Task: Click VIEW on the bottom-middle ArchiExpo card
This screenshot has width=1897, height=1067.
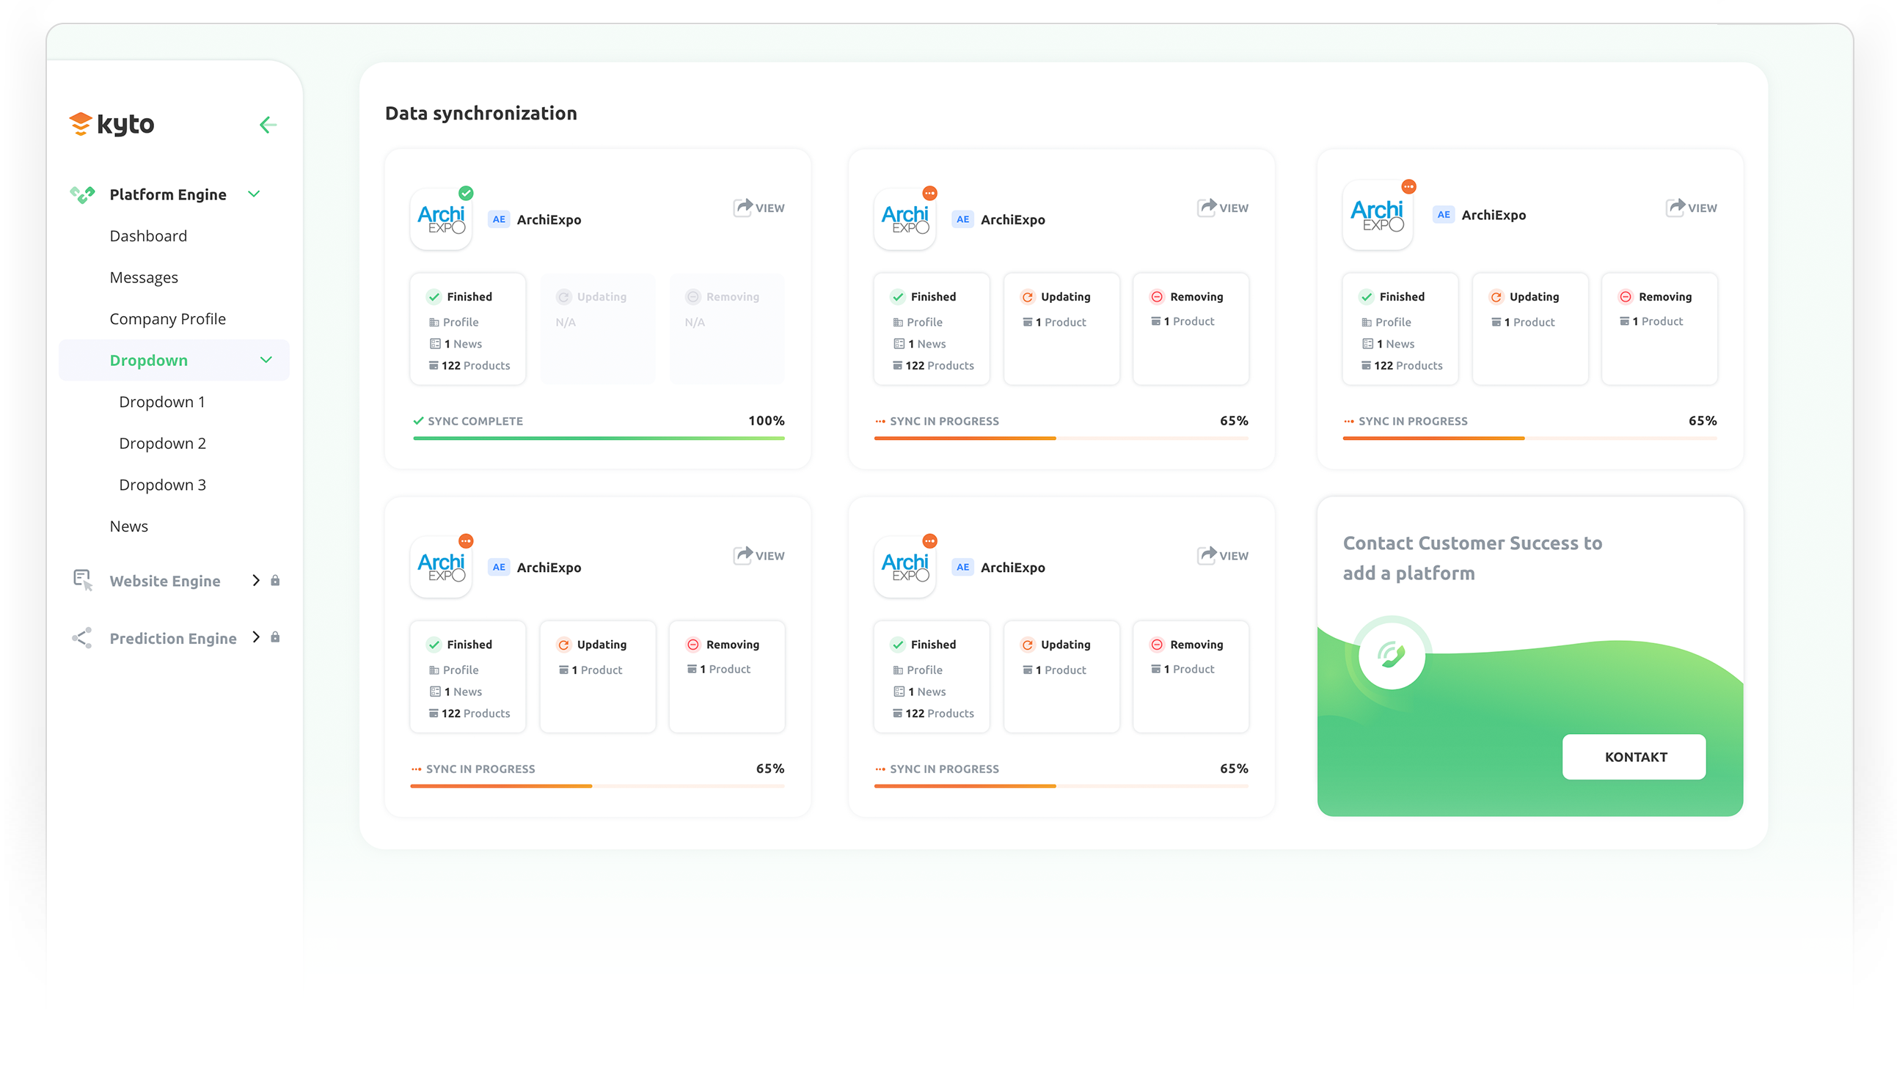Action: coord(1222,555)
